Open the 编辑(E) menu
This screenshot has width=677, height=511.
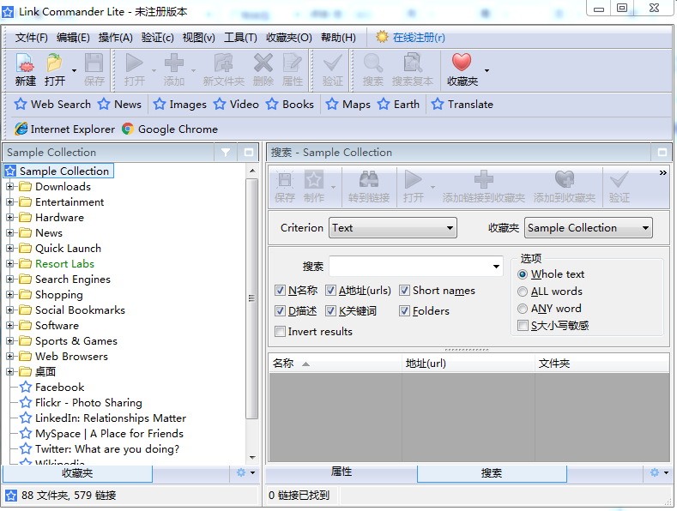[73, 38]
